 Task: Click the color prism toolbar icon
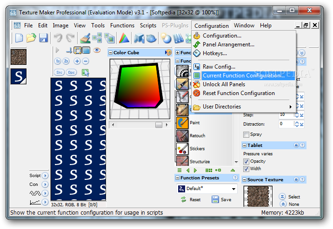tap(124, 38)
